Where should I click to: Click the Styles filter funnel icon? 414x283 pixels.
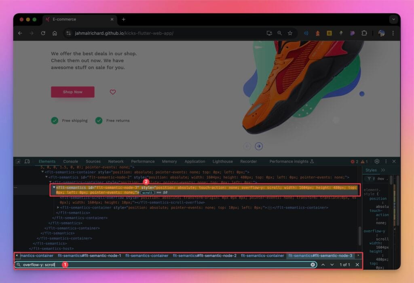[369, 179]
